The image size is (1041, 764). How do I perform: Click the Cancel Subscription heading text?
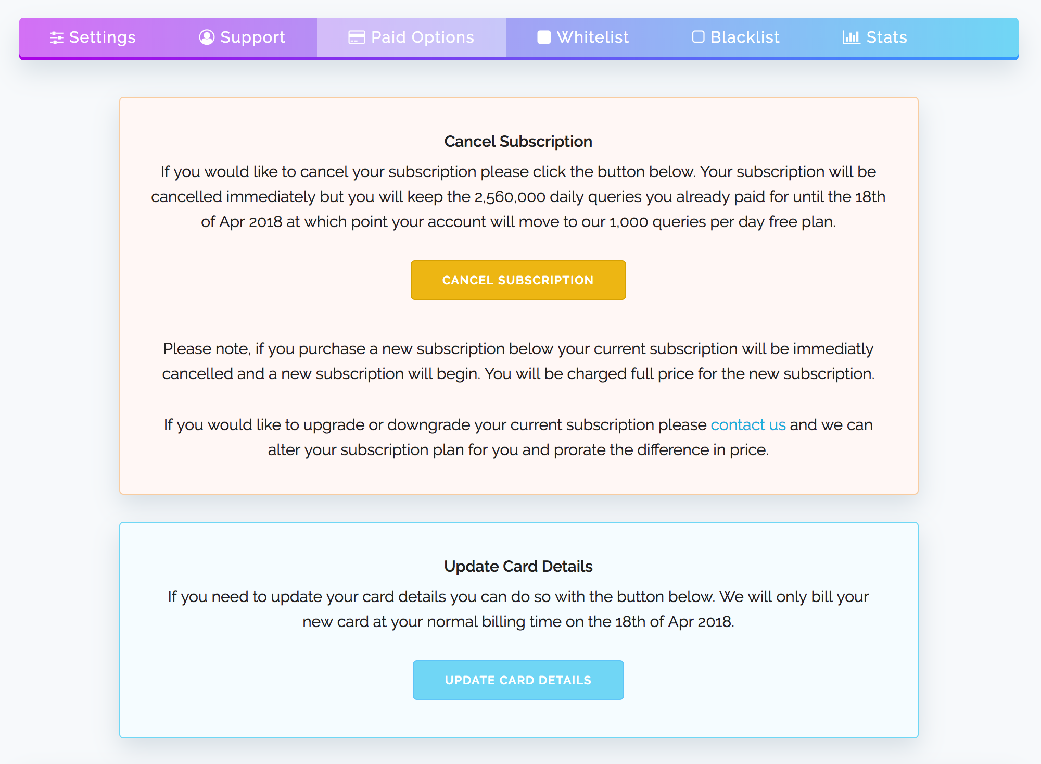518,142
